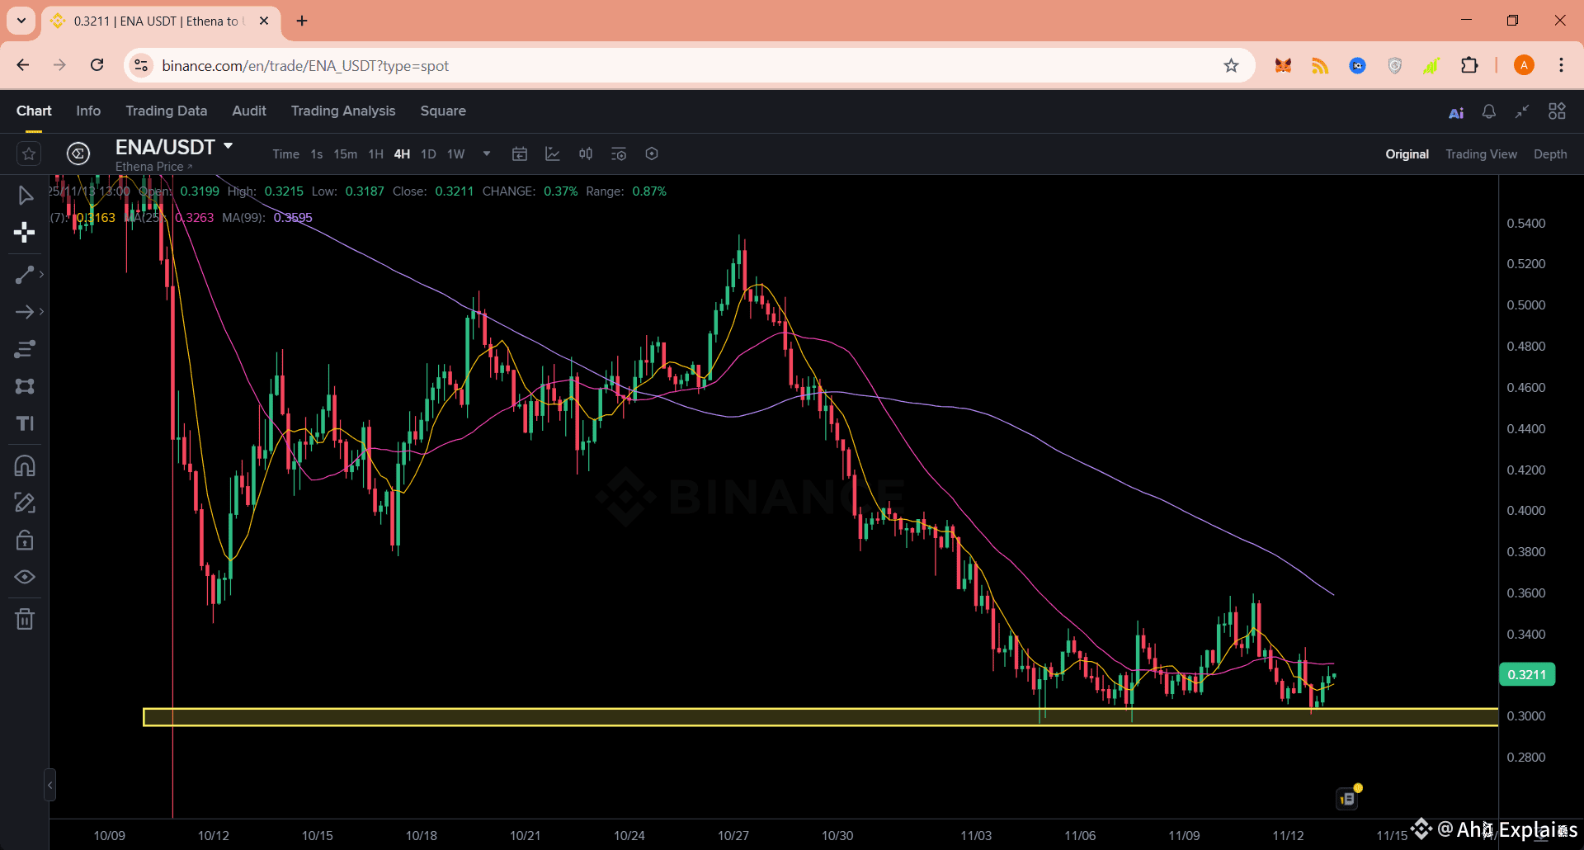Collapse chart with shrink arrows icon
Image resolution: width=1584 pixels, height=850 pixels.
1522,111
